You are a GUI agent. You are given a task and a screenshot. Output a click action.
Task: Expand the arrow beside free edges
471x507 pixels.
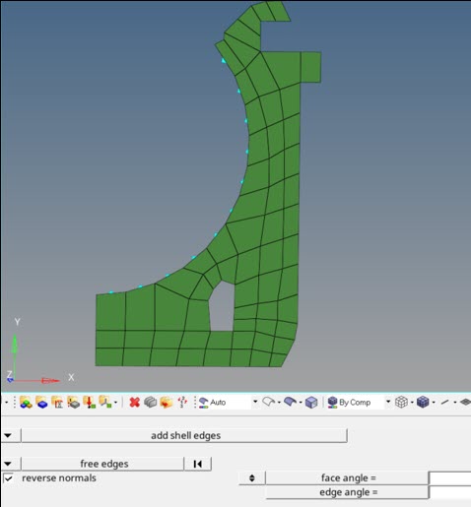pos(8,464)
